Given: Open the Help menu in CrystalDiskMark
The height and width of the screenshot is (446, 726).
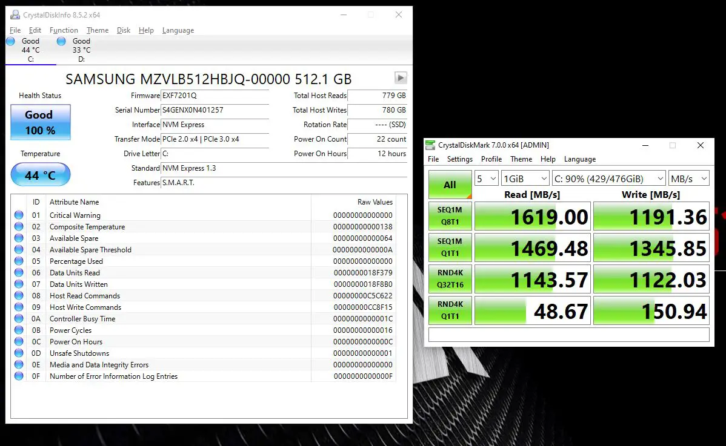Looking at the screenshot, I should tap(548, 159).
